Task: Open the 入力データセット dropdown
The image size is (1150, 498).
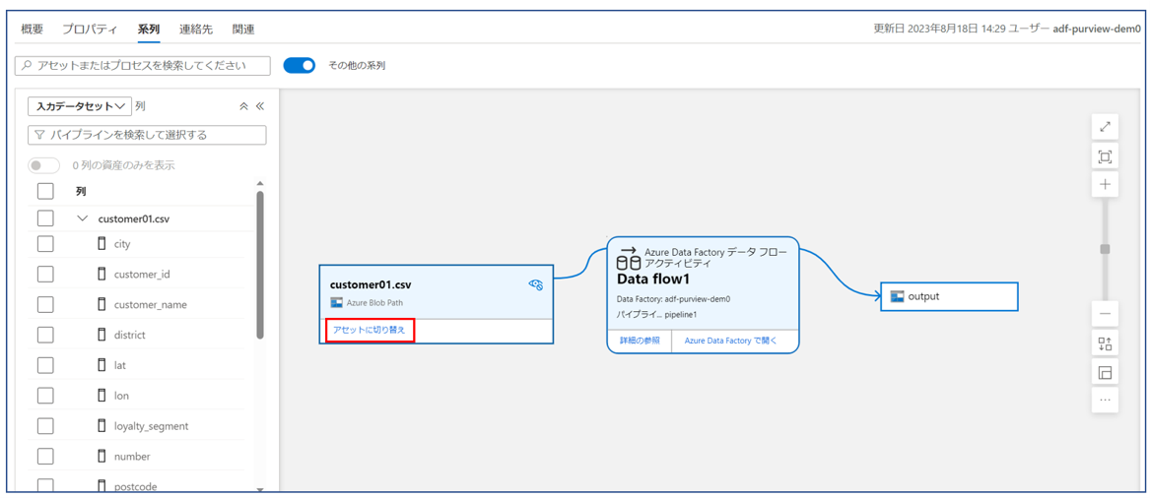Action: pos(80,106)
